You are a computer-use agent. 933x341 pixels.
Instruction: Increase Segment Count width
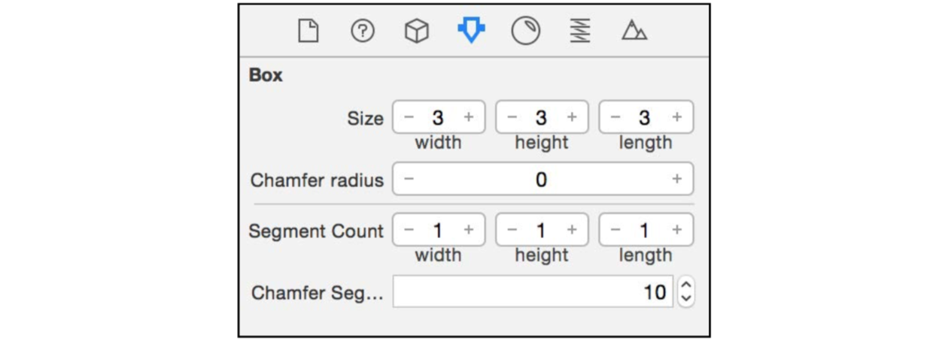[469, 230]
